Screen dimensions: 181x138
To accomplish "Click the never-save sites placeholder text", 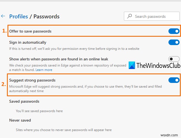I will point(64,130).
